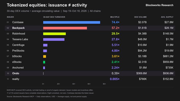Click the MULTIPLE column header

(115, 17)
